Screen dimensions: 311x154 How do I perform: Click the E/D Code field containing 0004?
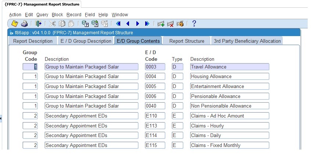pos(155,77)
